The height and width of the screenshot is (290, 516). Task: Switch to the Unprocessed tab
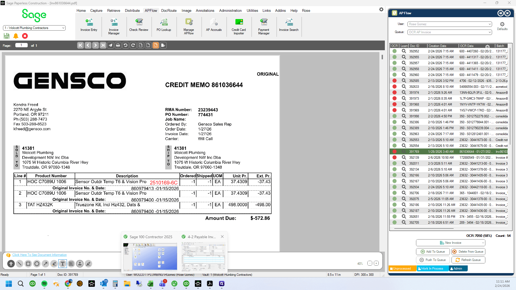pos(403,269)
